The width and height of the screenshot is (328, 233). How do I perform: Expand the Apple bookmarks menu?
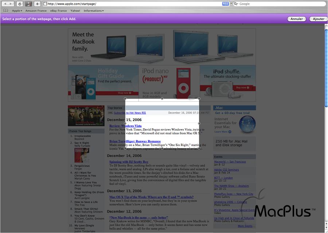click(x=17, y=11)
